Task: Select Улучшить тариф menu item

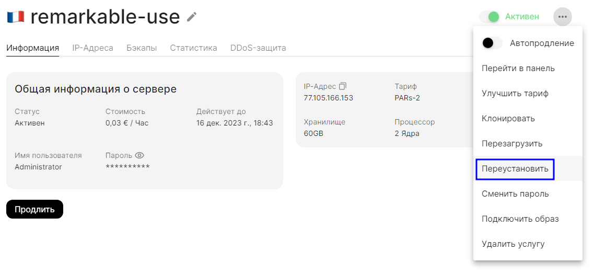Action: [x=515, y=93]
